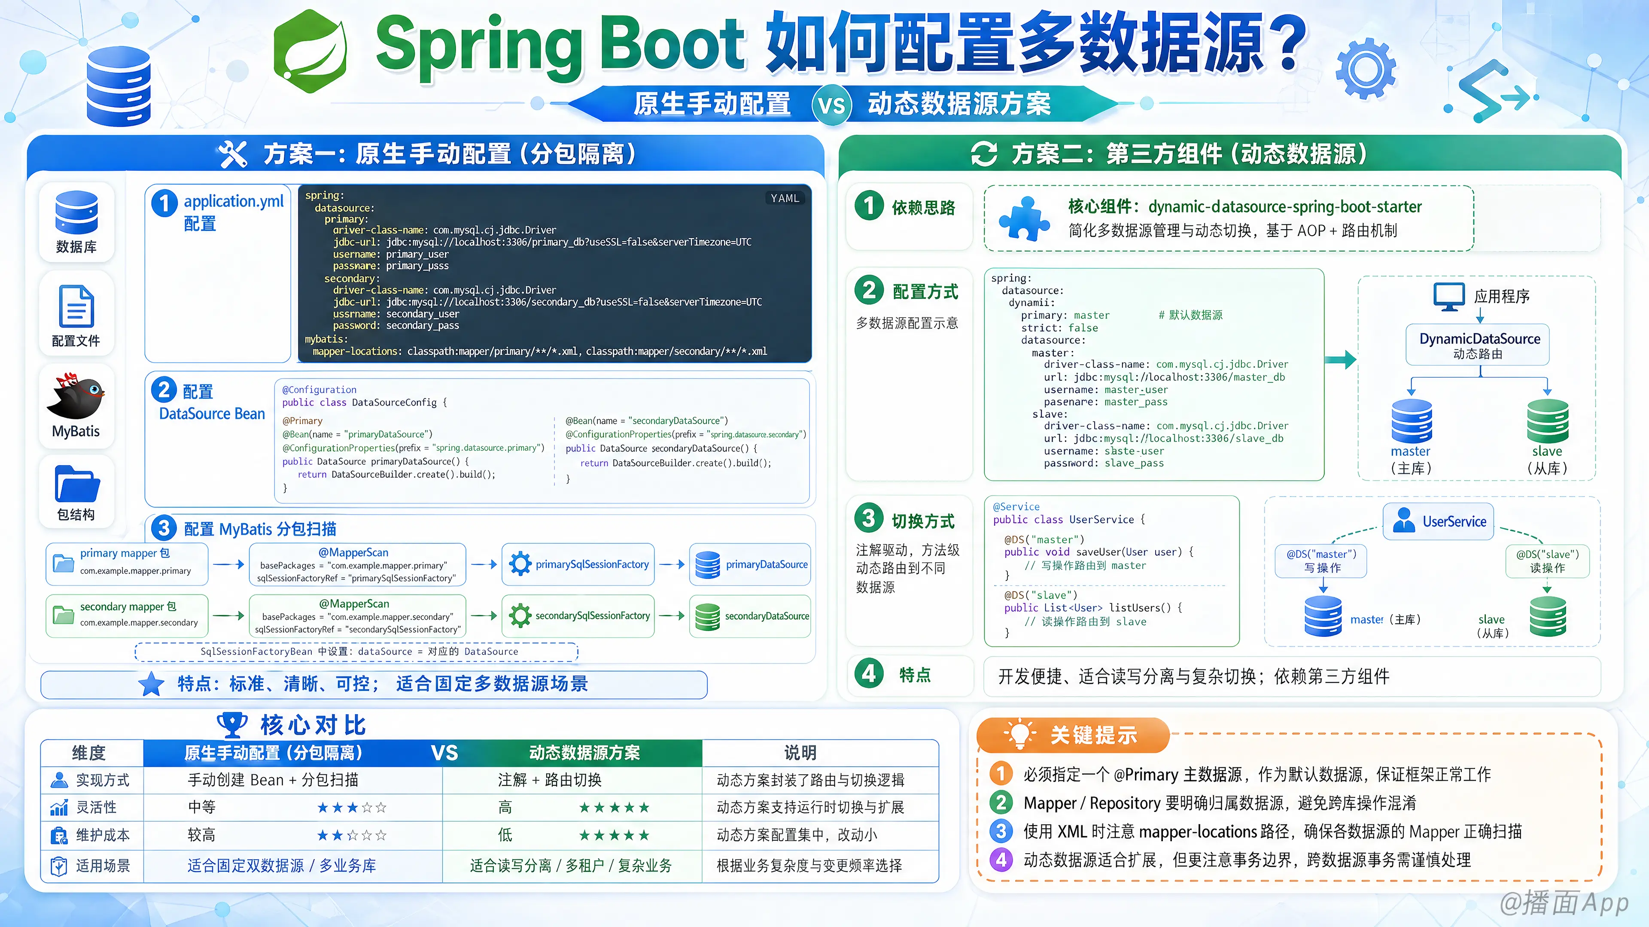Click the '@Primary' annotation in the code

(302, 421)
